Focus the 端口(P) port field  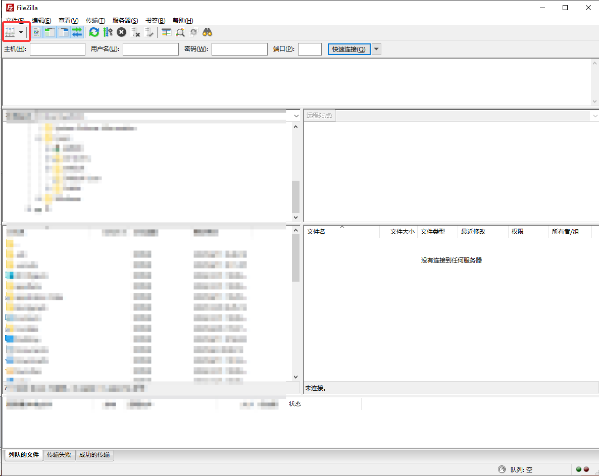310,49
